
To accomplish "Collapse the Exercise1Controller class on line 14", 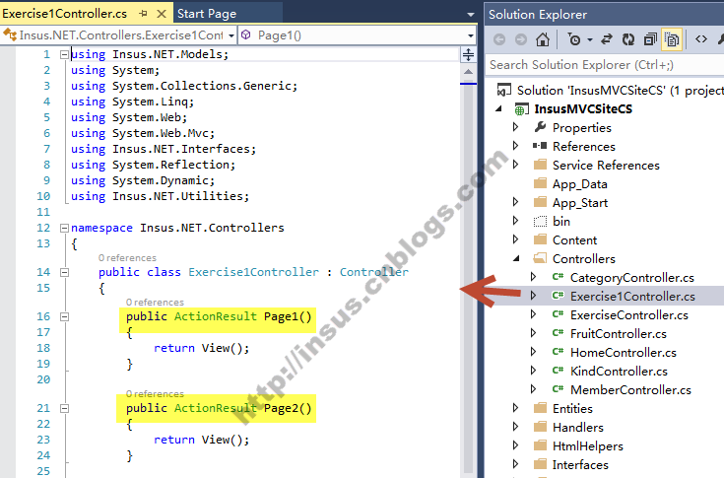I will (64, 272).
